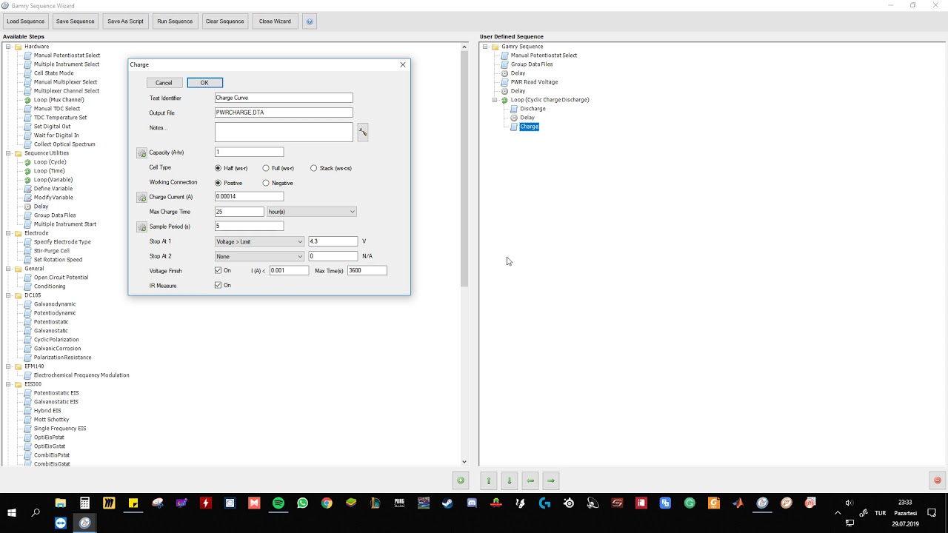Open WhatsApp from the taskbar

302,503
